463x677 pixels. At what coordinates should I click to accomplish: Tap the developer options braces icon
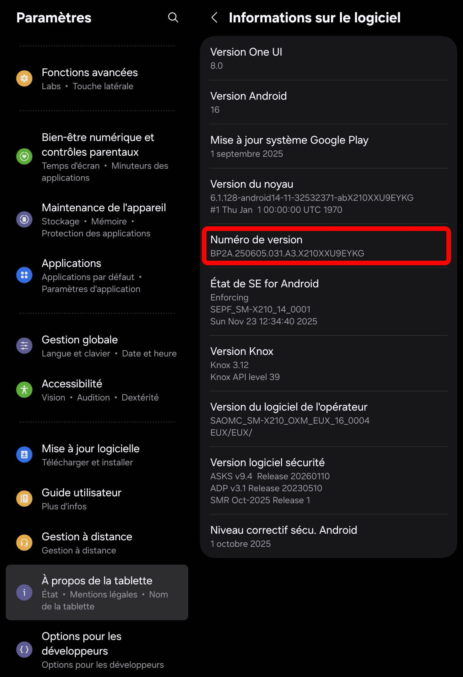(x=24, y=650)
